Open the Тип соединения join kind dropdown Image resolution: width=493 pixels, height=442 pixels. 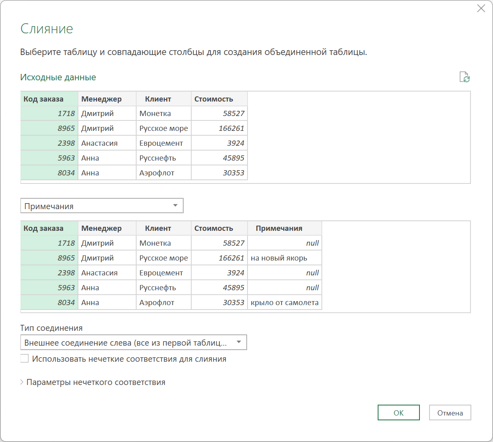click(133, 342)
